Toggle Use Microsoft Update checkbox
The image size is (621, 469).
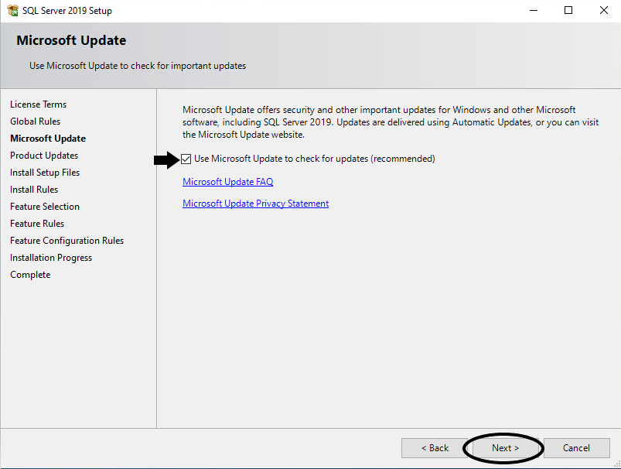186,159
